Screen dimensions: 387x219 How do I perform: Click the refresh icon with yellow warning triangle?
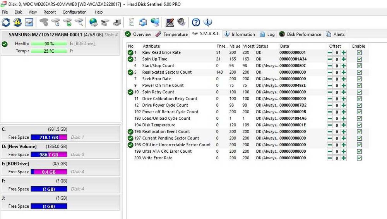pyautogui.click(x=17, y=22)
